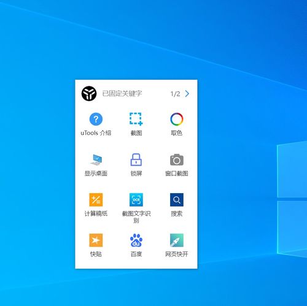Open the 计算稿纸 calculator icon

(x=96, y=200)
